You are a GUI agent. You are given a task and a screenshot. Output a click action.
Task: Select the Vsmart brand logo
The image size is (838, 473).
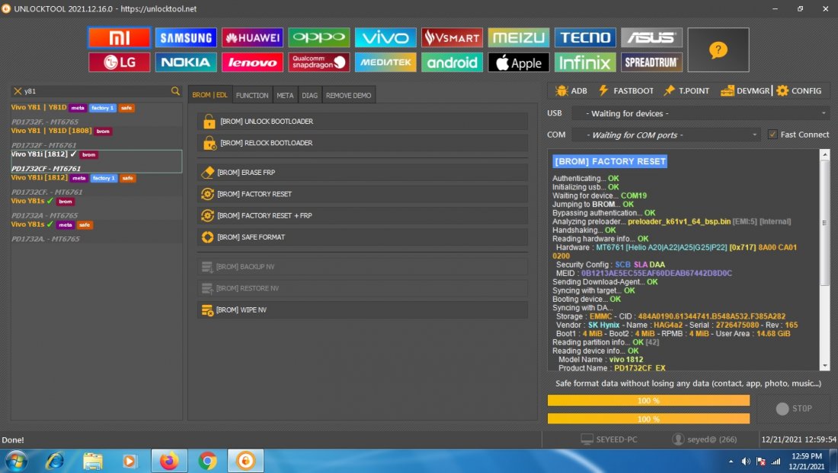click(452, 37)
